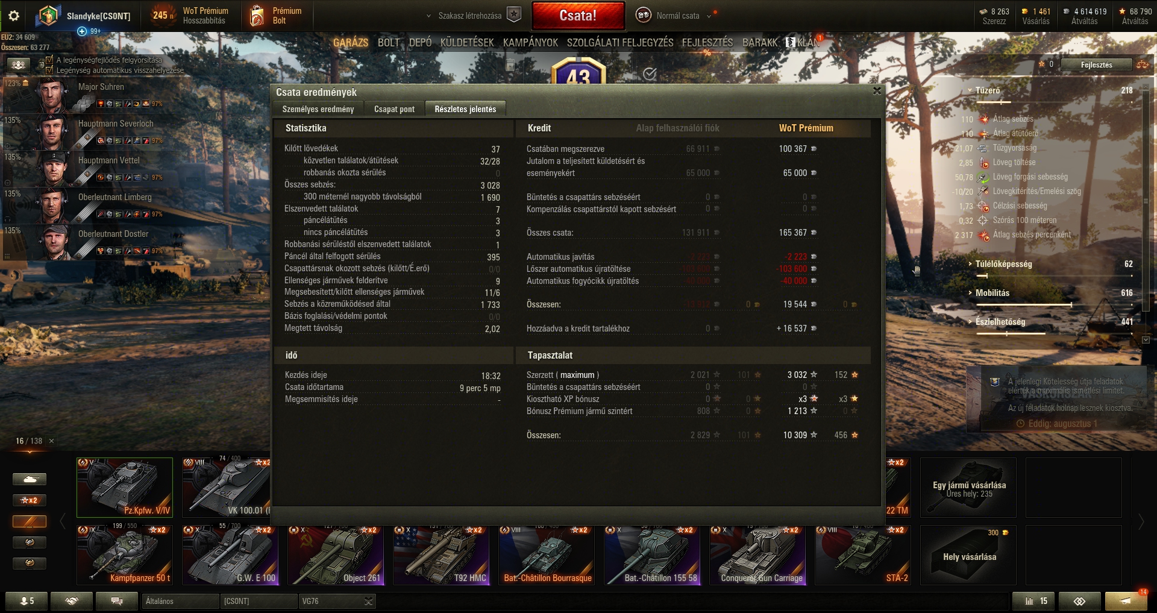The height and width of the screenshot is (613, 1157).
Task: Open the GARÁZS menu
Action: click(x=351, y=43)
